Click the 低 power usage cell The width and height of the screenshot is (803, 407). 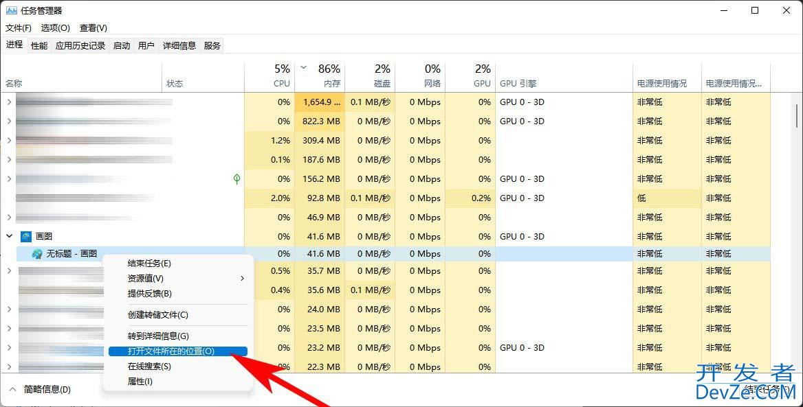pos(667,198)
